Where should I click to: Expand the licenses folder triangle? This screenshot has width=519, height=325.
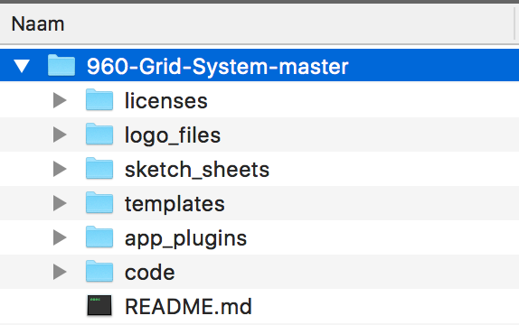60,100
